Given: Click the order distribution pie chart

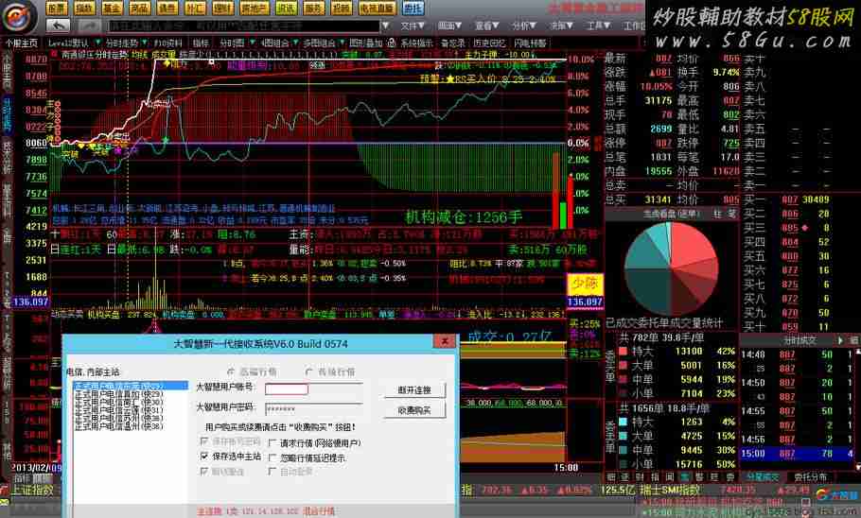Looking at the screenshot, I should pos(671,268).
